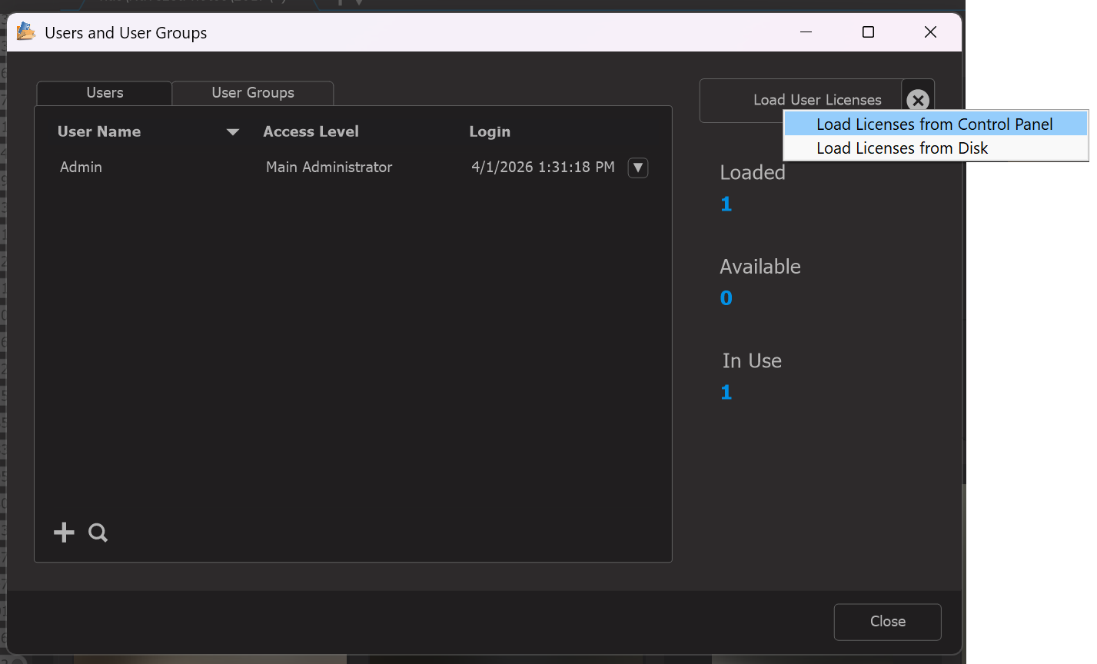Screen dimensions: 1097x664
Task: Select the Admin user name cell
Action: (x=81, y=168)
